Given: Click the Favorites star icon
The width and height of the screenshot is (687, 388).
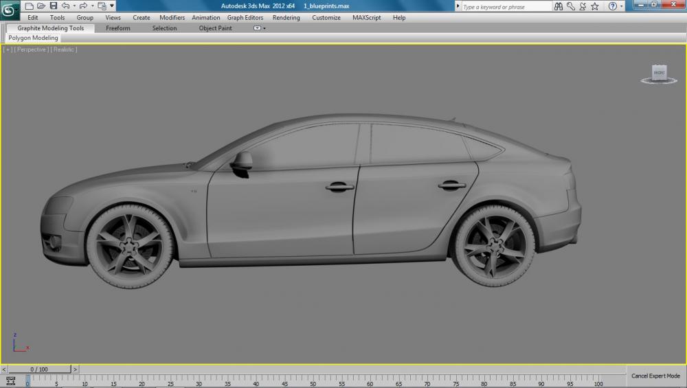Looking at the screenshot, I should coord(594,7).
